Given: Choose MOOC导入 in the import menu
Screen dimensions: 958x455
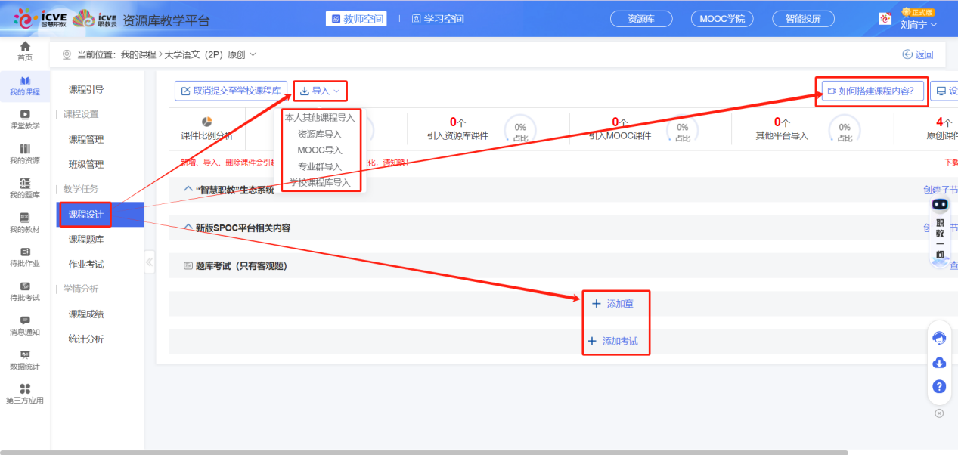Looking at the screenshot, I should (320, 150).
